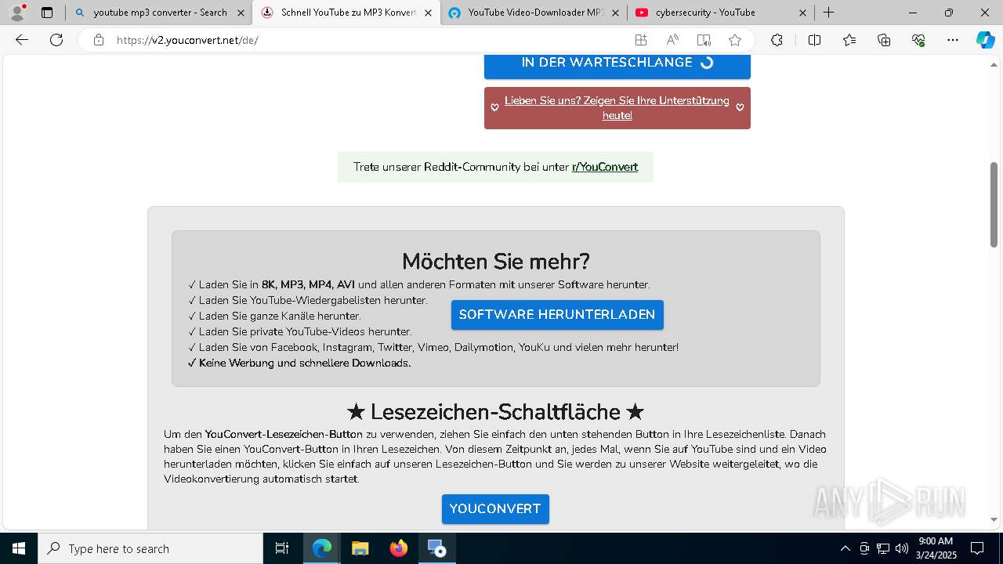
Task: Click the Möchten Sie mehr? heading
Action: coord(495,261)
